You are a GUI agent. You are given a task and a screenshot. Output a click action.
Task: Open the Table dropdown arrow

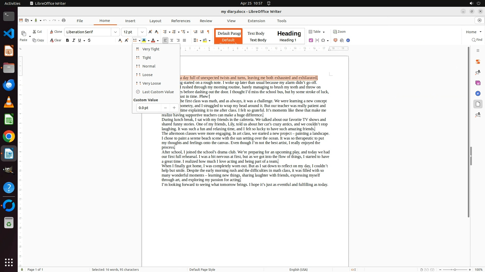(324, 32)
